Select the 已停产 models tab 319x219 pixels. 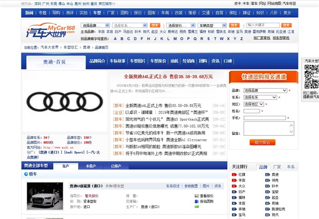point(116,166)
